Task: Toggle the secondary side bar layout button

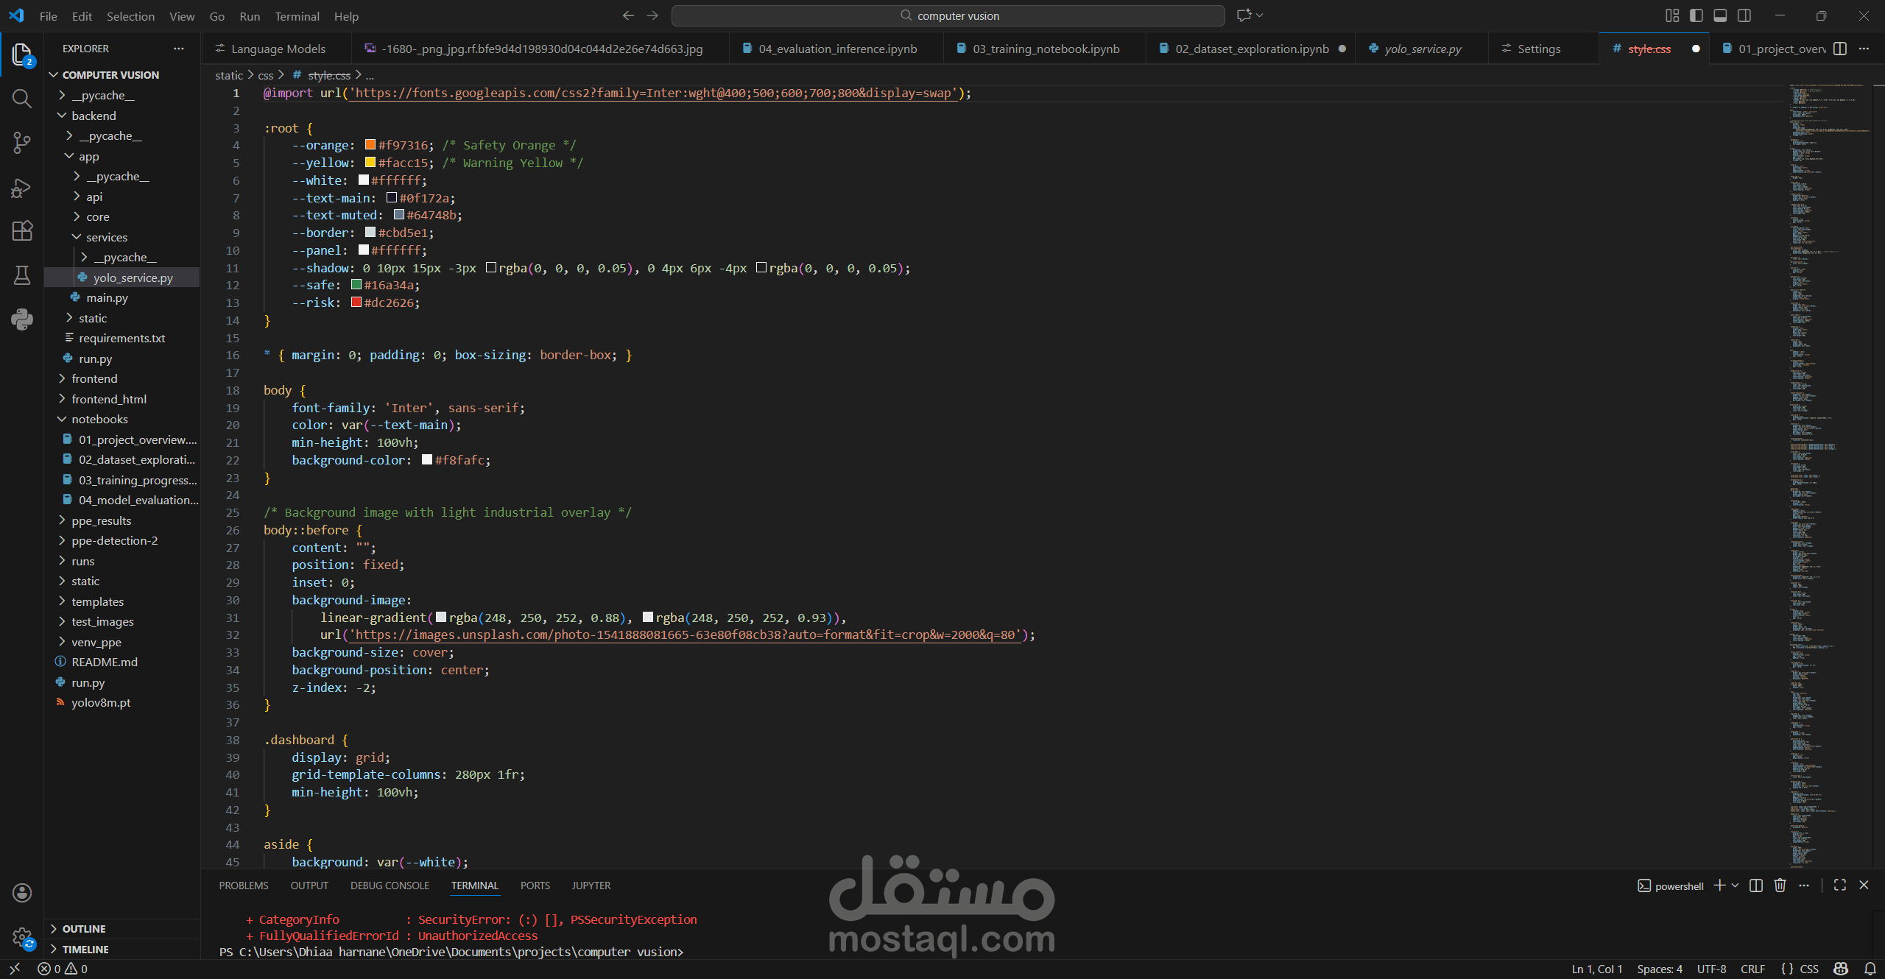Action: (x=1744, y=15)
